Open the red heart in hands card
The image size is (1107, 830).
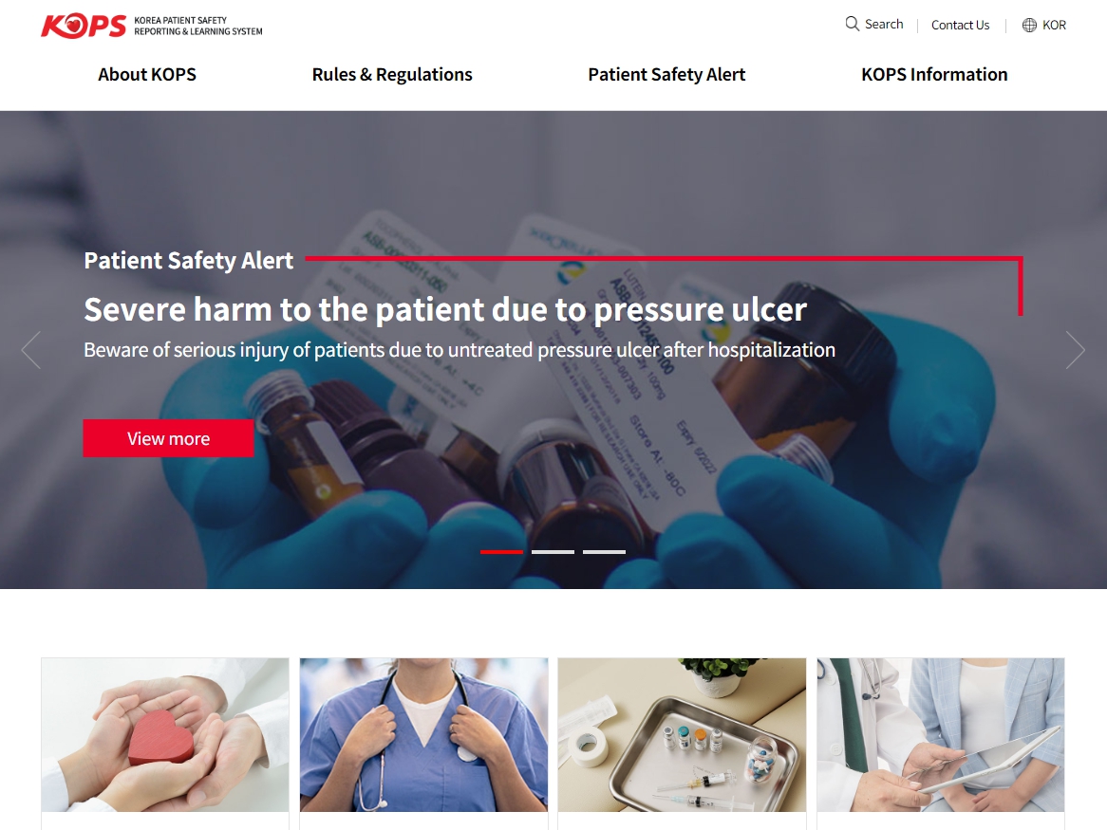tap(165, 735)
